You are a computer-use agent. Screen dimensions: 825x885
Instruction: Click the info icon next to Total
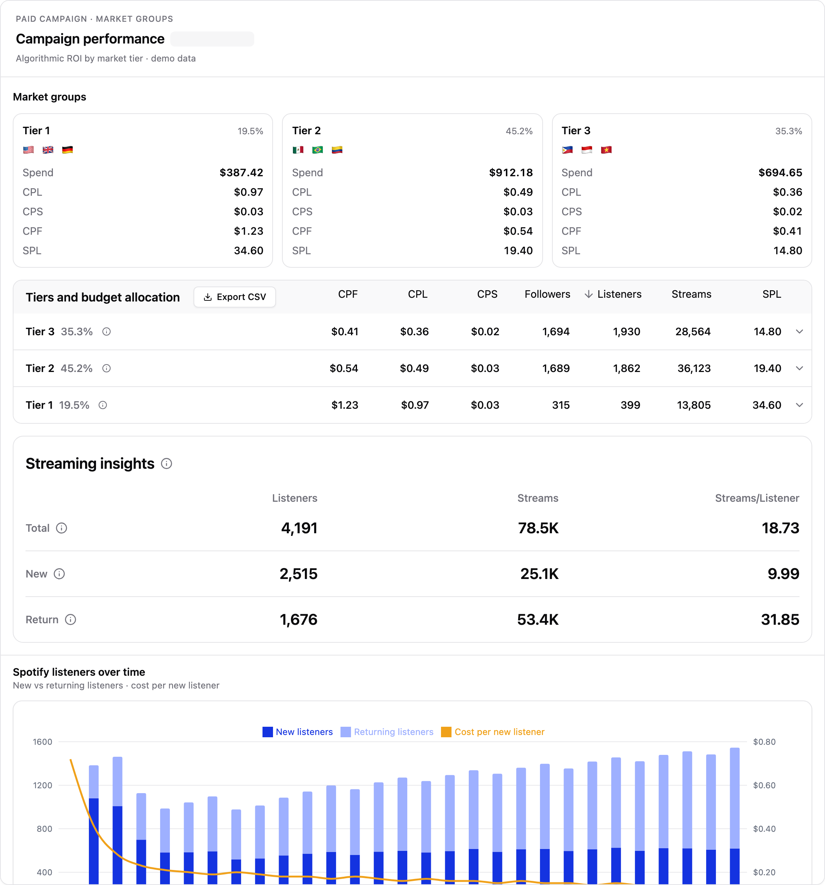point(61,528)
